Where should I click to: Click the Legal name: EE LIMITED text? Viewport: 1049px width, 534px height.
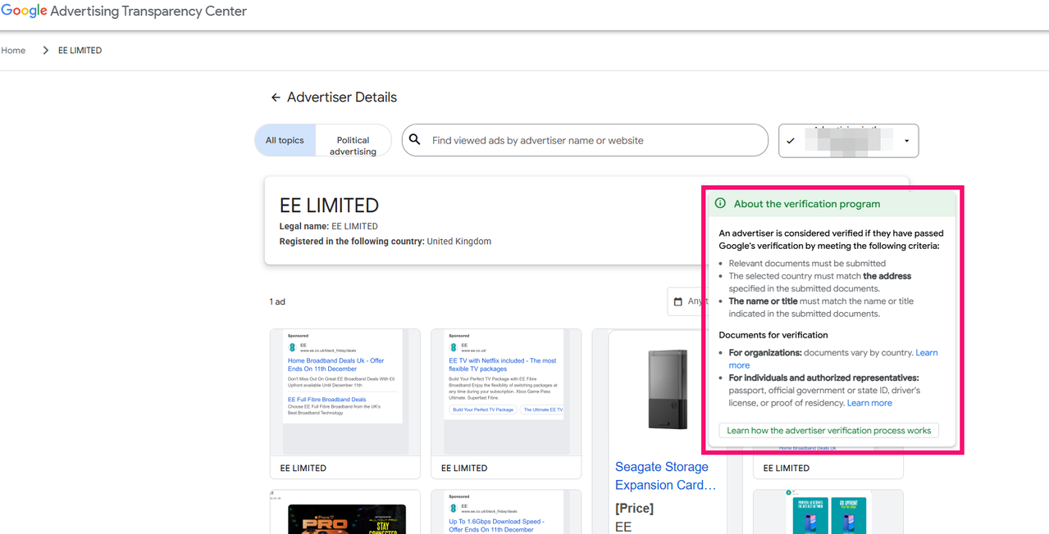329,226
